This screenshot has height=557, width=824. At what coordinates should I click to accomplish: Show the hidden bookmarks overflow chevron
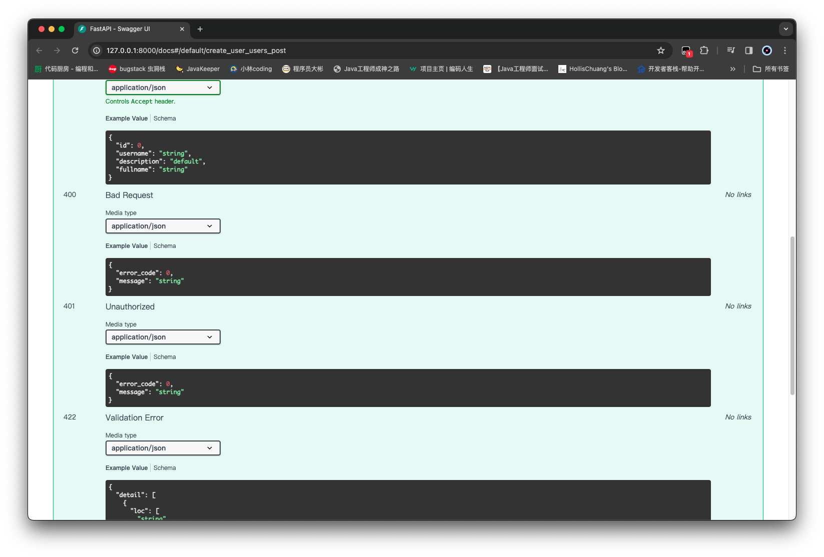tap(733, 69)
